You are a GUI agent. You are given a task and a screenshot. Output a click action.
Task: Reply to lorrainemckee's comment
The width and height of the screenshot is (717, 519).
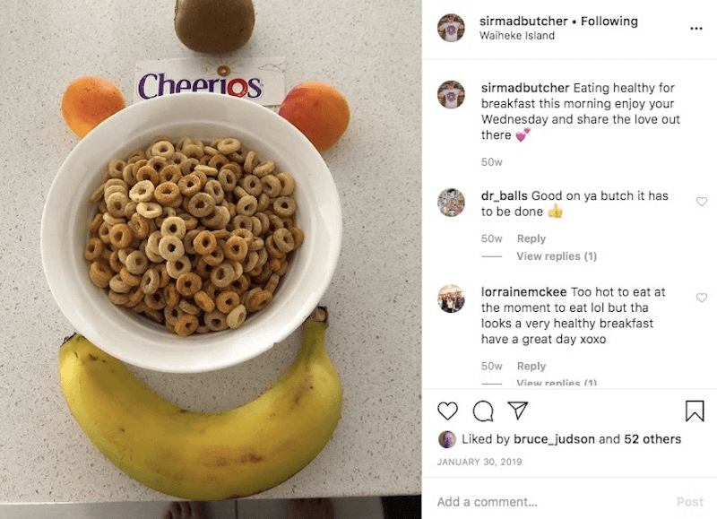point(531,366)
